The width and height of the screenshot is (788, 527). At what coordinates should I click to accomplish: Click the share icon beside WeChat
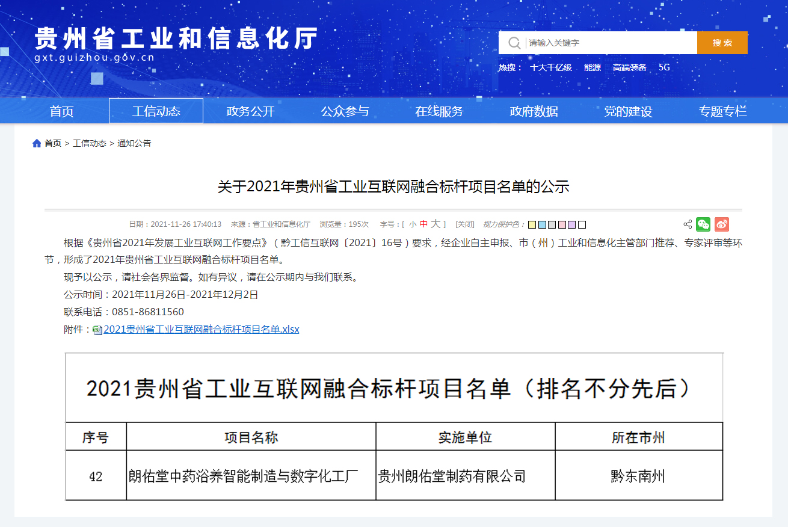(x=688, y=224)
